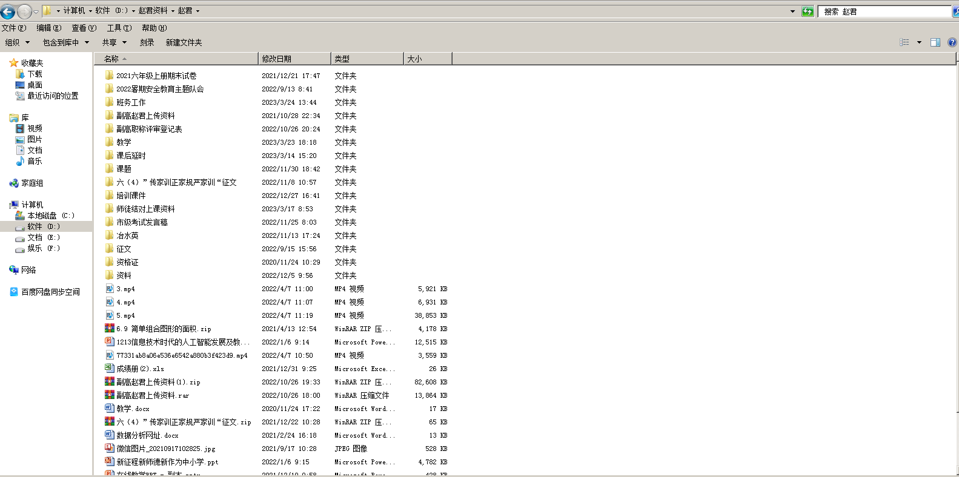Select the 3.mp4 video file icon
This screenshot has height=477, width=959.
(110, 289)
